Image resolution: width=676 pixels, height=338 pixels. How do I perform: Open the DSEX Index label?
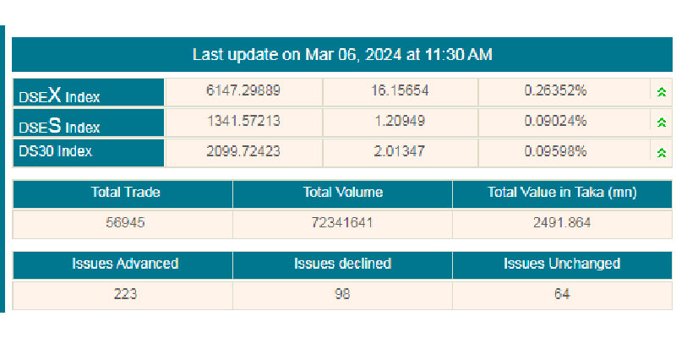[x=59, y=95]
